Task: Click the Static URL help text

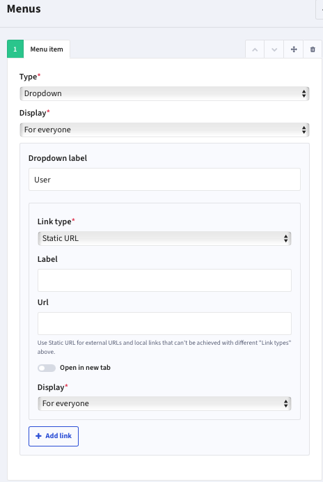Action: point(164,347)
